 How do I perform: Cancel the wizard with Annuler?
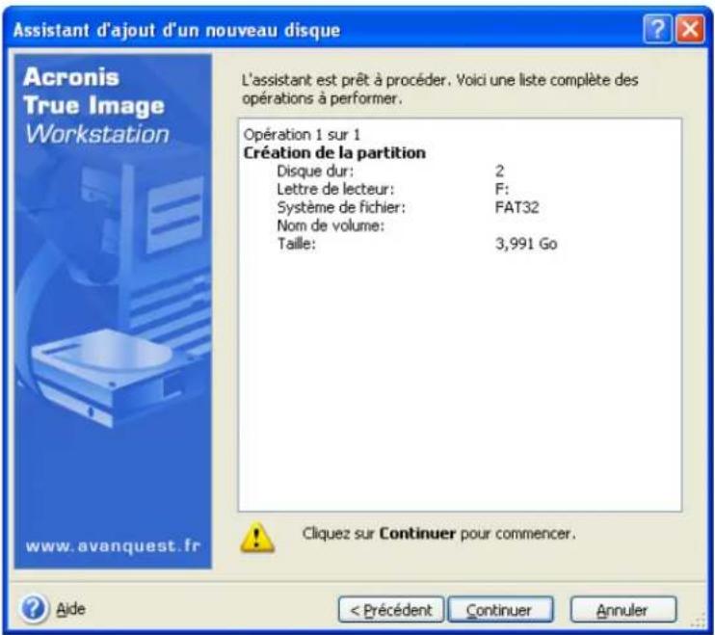tap(623, 609)
